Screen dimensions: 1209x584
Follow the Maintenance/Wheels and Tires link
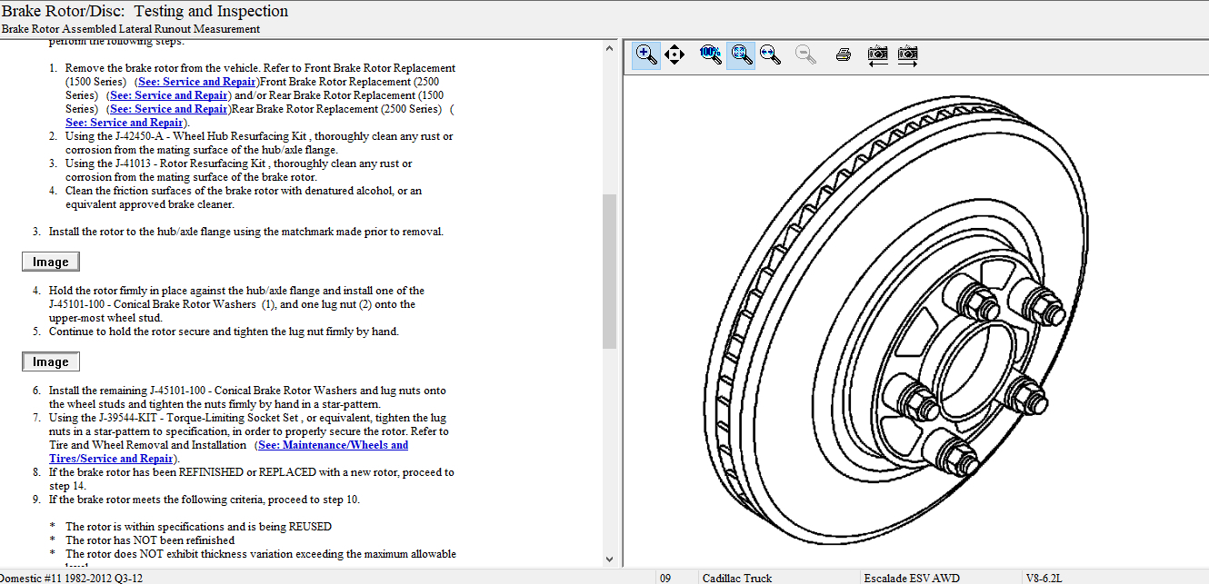tap(332, 445)
